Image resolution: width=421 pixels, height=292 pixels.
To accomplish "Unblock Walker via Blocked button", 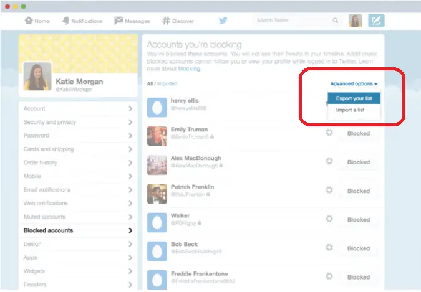I will pos(359,220).
